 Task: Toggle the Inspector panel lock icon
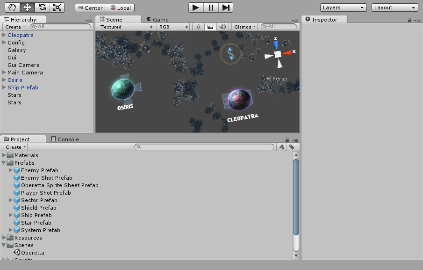[409, 20]
